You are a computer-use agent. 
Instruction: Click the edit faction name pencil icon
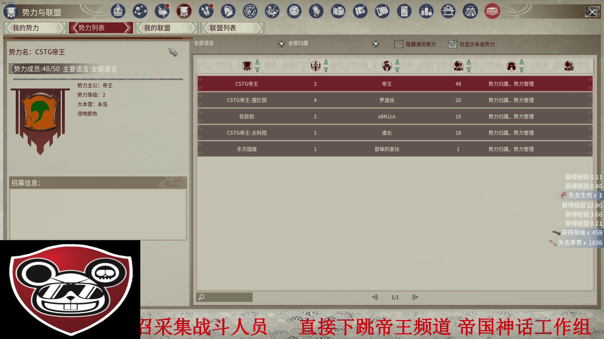173,52
